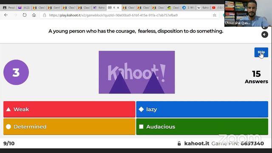
Task: Switch to the People tab
Action: coord(9,8)
